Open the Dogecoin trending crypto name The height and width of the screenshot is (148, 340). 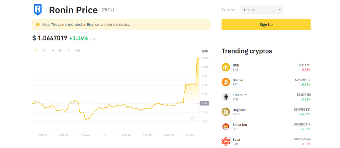(240, 110)
